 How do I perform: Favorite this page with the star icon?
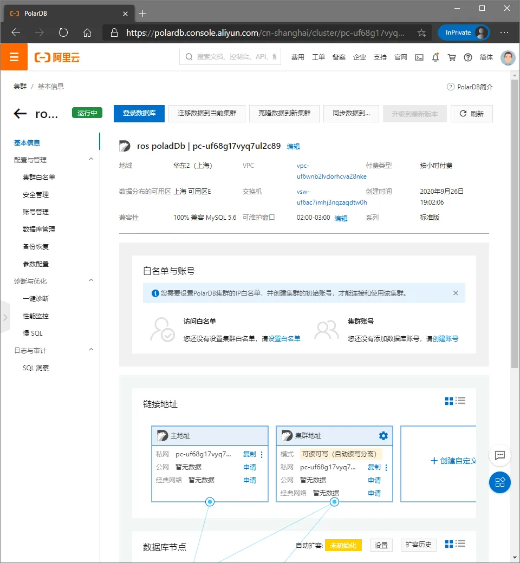click(x=421, y=33)
